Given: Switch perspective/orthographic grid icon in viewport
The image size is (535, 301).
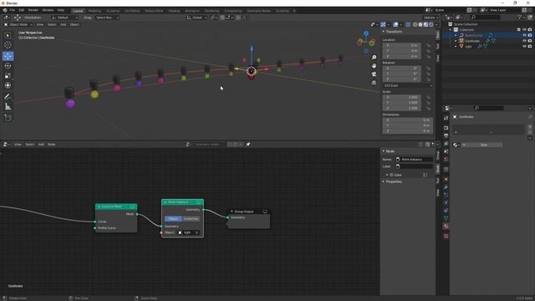Looking at the screenshot, I should click(x=374, y=83).
